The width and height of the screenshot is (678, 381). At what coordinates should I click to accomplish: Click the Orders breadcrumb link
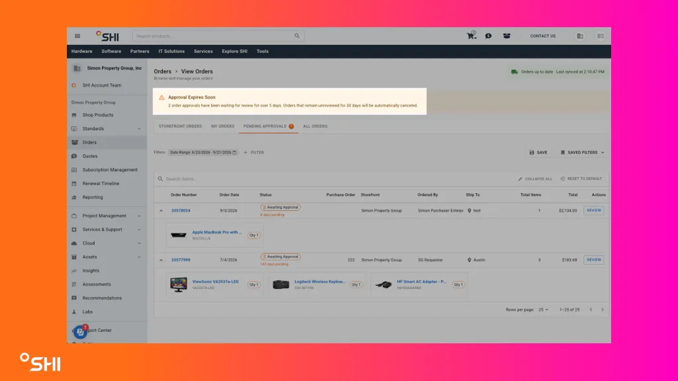[163, 71]
